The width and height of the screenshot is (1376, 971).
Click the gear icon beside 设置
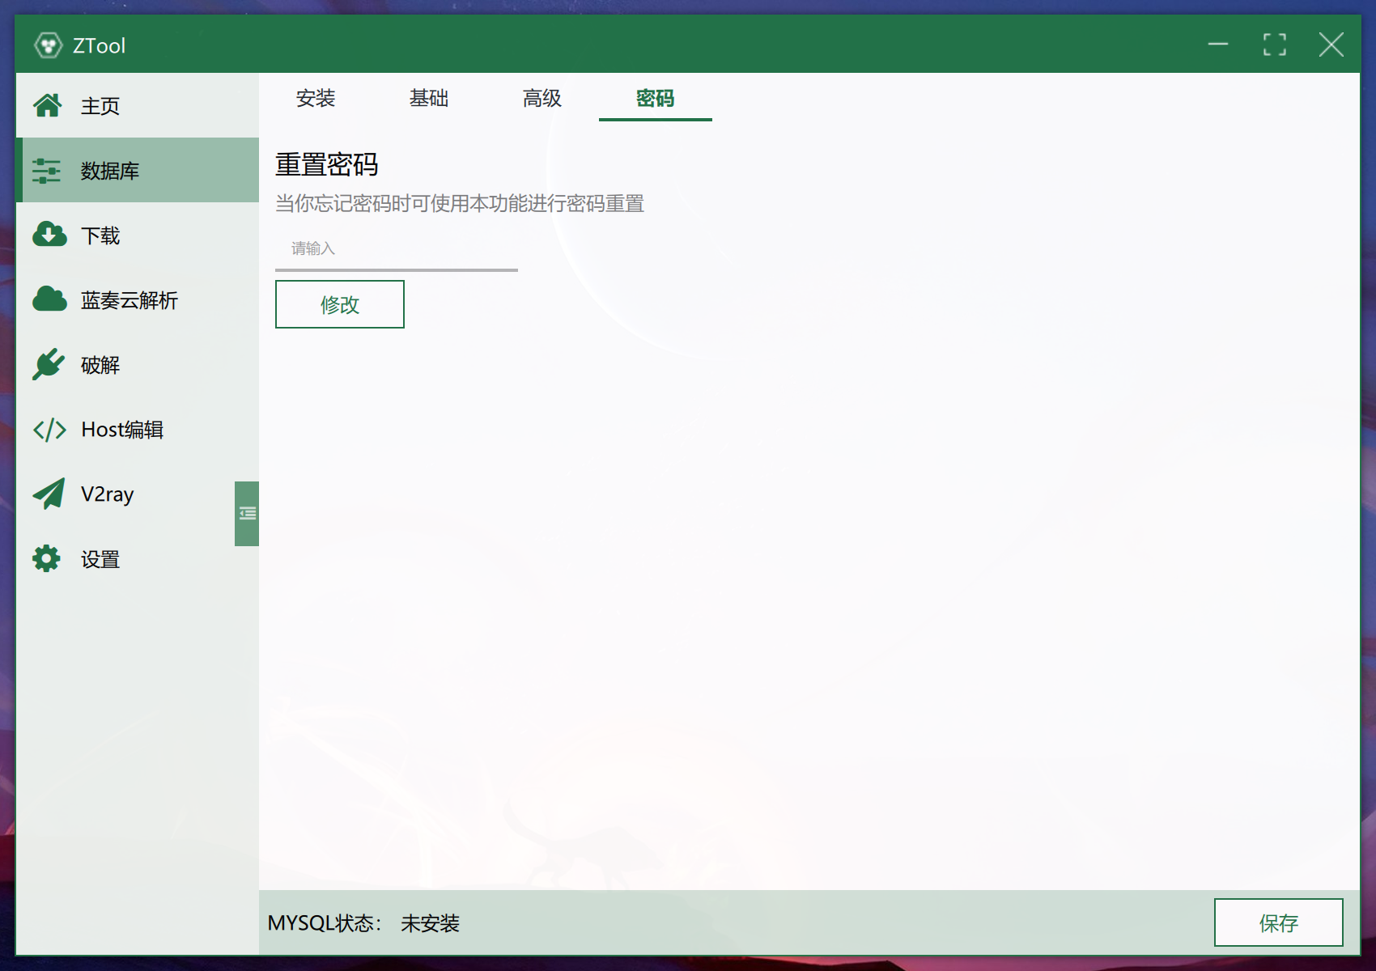[47, 558]
